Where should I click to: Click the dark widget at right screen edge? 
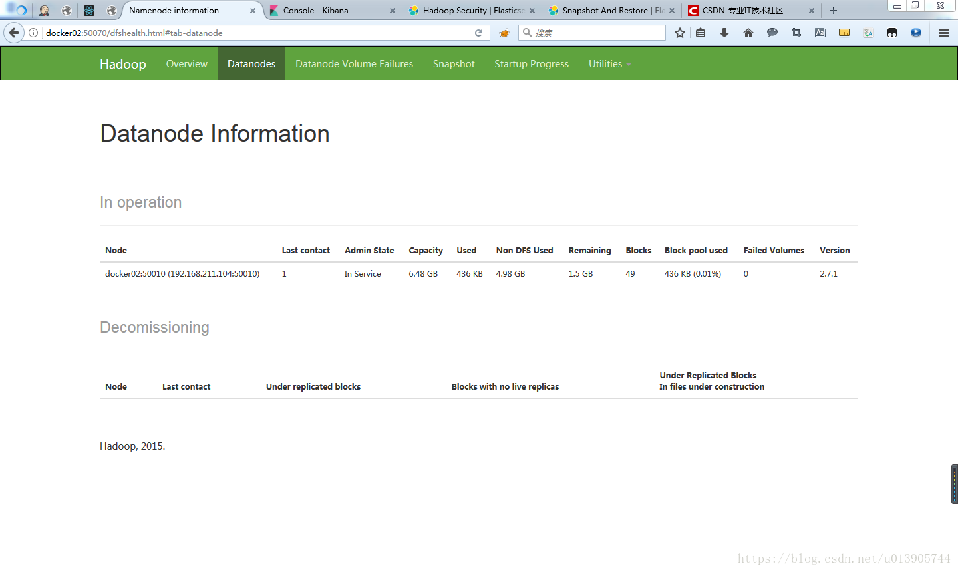pyautogui.click(x=955, y=484)
